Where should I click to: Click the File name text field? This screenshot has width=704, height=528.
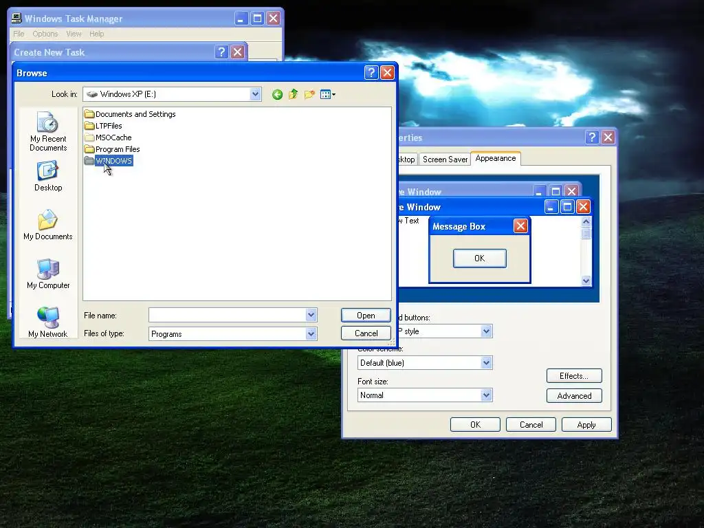(227, 315)
